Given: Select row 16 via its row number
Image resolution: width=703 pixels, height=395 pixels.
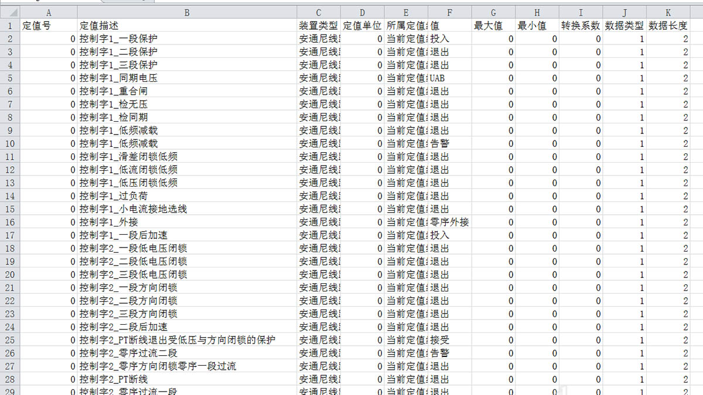Looking at the screenshot, I should point(9,222).
